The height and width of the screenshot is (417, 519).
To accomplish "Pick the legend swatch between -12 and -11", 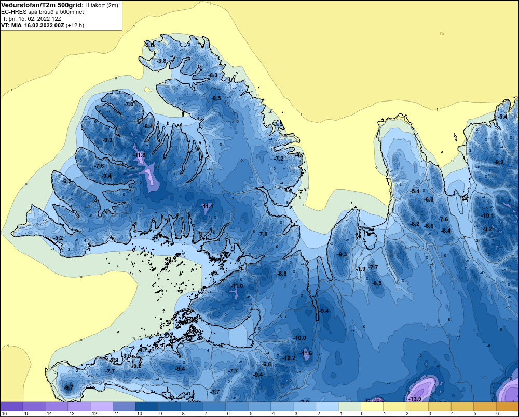I will 102,407.
